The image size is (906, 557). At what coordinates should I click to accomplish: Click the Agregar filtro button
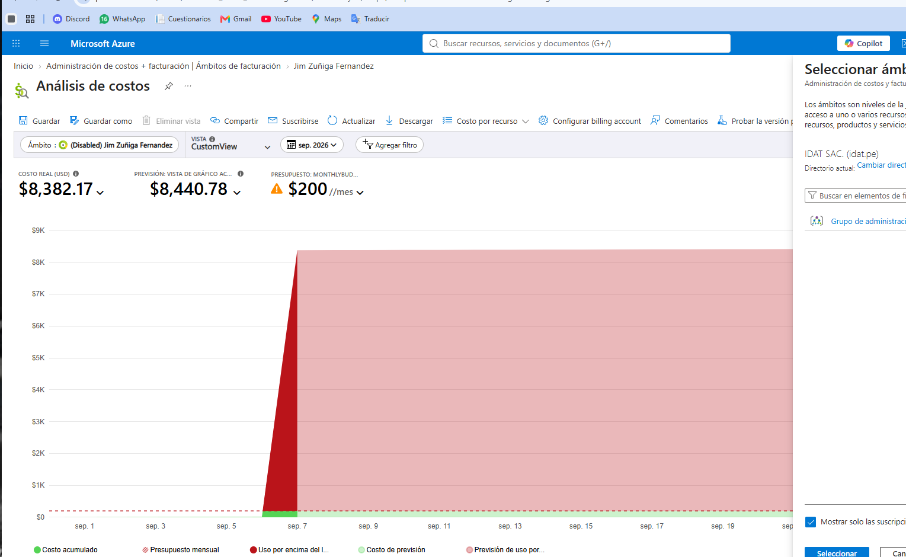coord(389,145)
